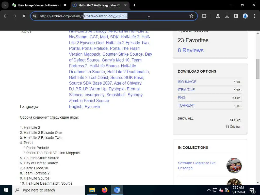This screenshot has height=195, width=260.
Task: Open the 8 Reviews link
Action: pyautogui.click(x=191, y=51)
